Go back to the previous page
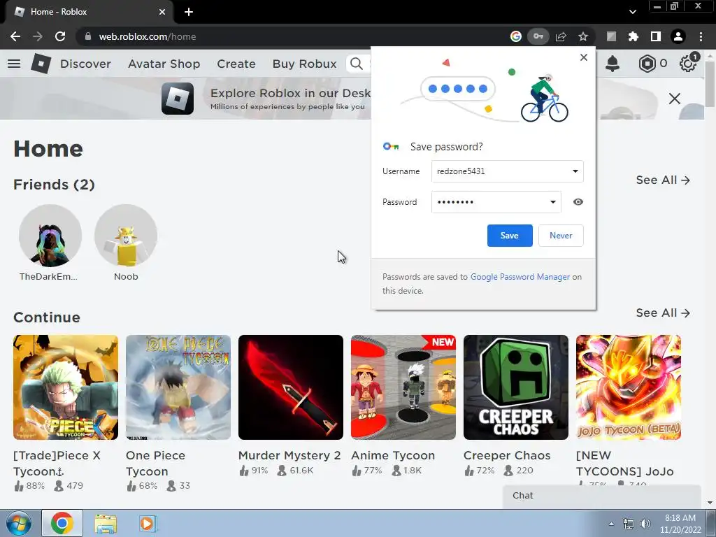 (x=15, y=36)
